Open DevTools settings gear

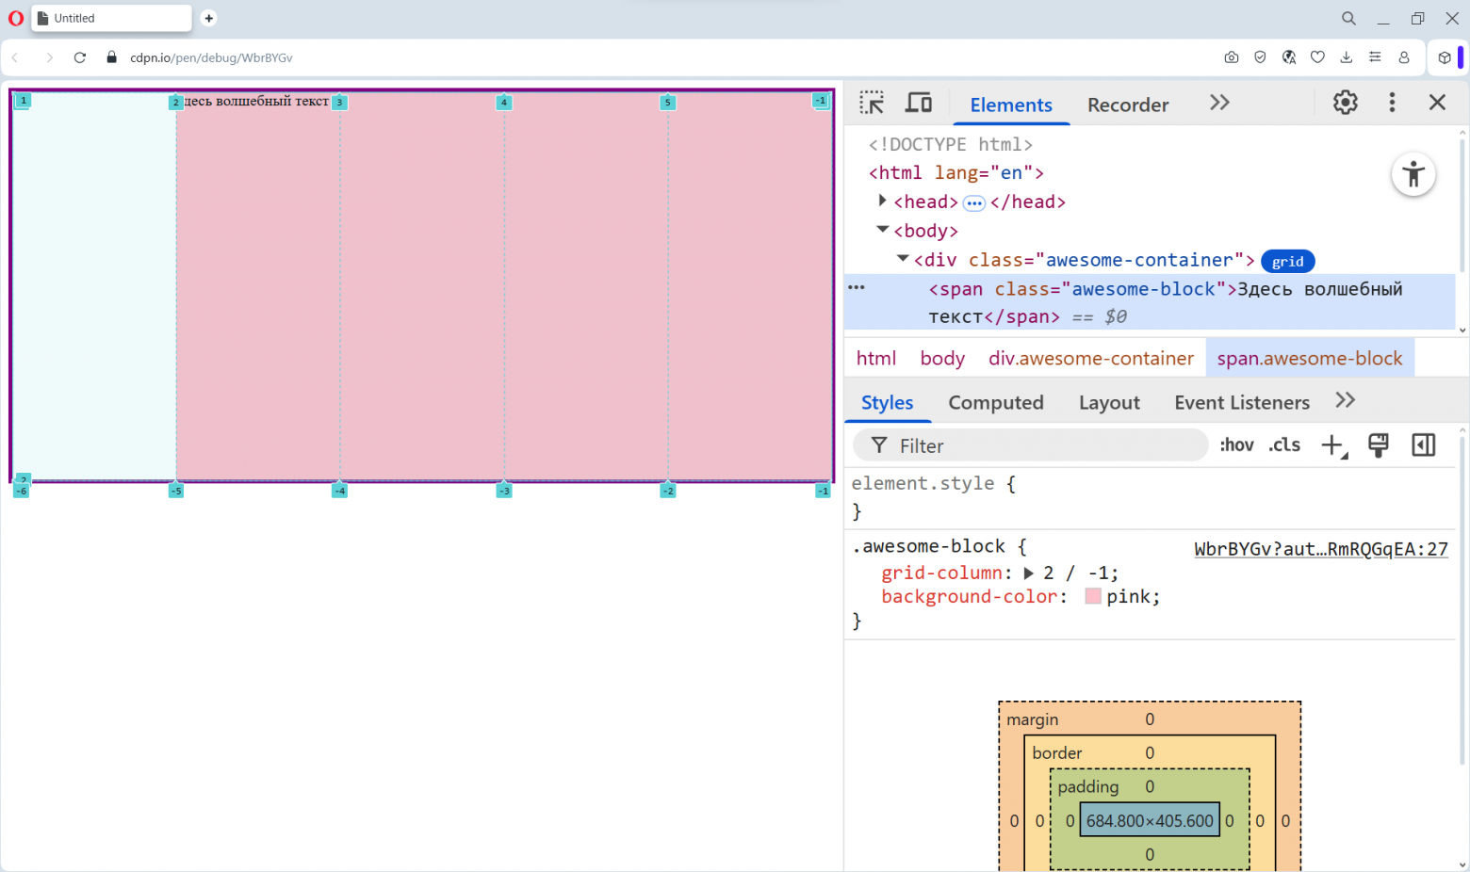pos(1345,102)
